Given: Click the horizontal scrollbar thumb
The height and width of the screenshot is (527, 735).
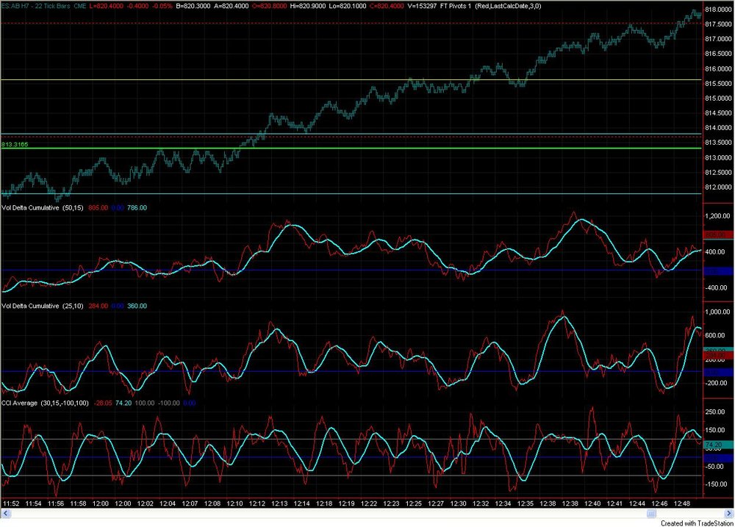Looking at the screenshot, I should pyautogui.click(x=651, y=514).
